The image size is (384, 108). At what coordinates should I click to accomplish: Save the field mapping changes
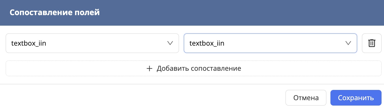click(356, 98)
